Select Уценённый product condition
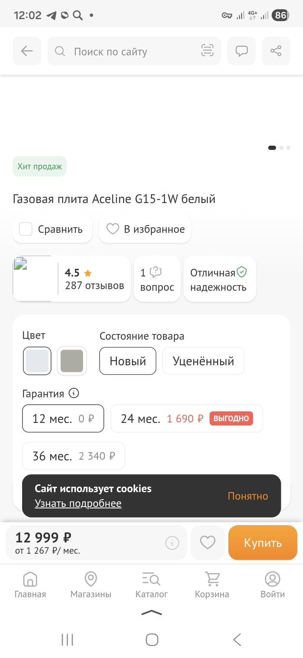The image size is (303, 658). (203, 361)
